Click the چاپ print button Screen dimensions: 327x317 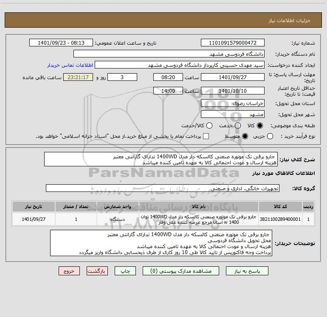[125, 271]
